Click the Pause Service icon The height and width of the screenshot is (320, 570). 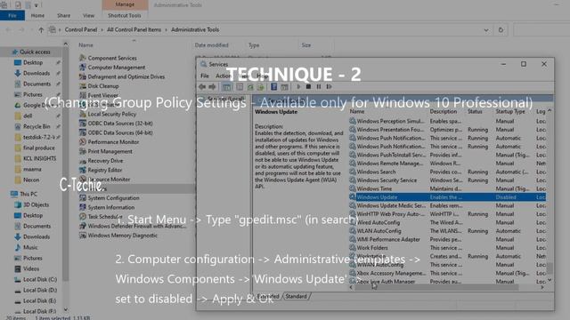click(319, 87)
